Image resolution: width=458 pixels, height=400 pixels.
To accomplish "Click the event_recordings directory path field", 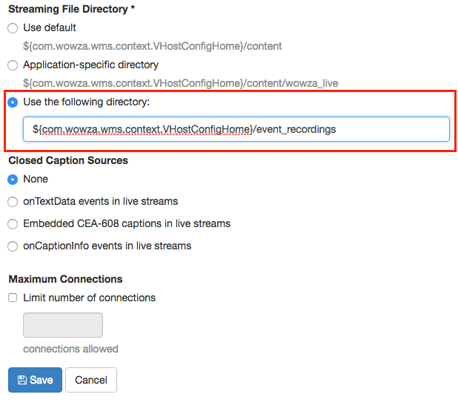I will [x=236, y=129].
